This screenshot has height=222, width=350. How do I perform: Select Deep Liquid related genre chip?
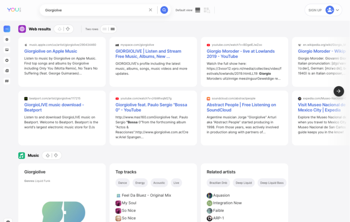244,183
